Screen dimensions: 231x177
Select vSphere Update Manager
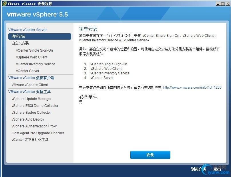tap(31, 99)
